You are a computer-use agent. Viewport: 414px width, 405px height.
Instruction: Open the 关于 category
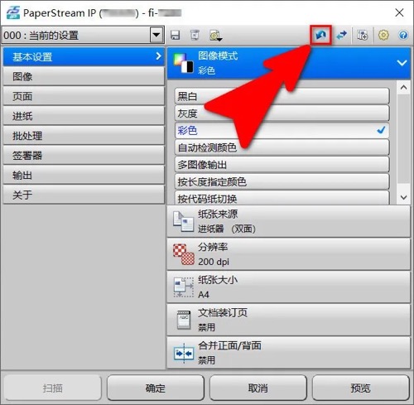click(84, 195)
